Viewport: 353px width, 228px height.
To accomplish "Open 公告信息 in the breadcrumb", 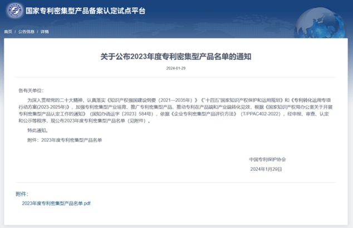I will [26, 32].
